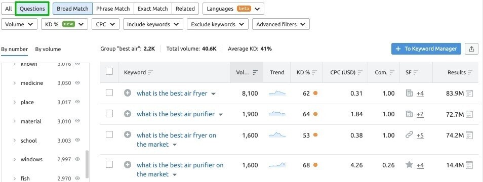Click SERP feature icon in air fryer row
483x182 pixels.
point(410,93)
